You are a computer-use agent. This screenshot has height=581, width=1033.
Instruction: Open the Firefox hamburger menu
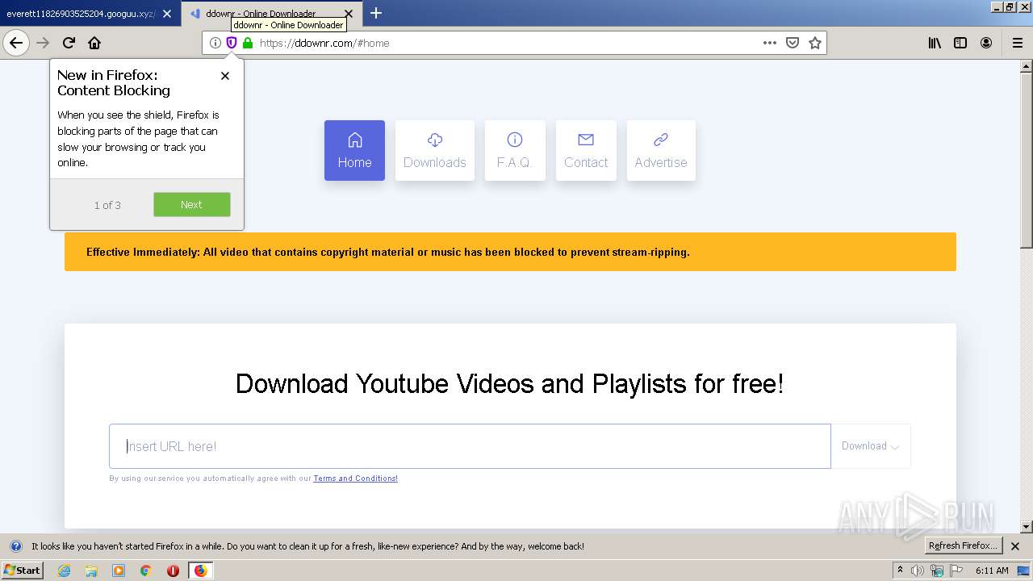[1018, 43]
